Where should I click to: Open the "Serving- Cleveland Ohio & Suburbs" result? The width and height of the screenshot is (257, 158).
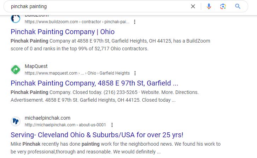[97, 135]
